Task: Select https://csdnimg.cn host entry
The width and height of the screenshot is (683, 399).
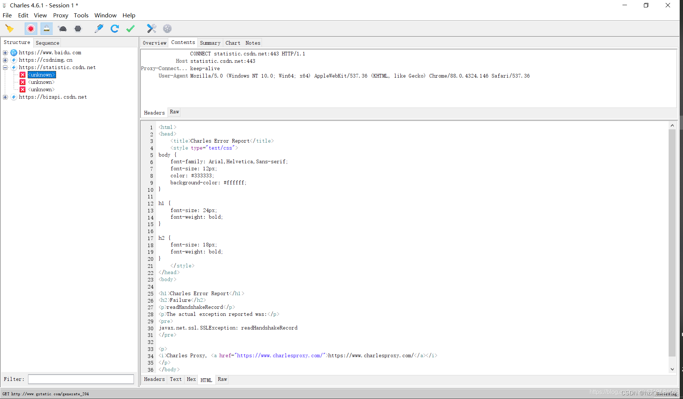Action: [46, 60]
